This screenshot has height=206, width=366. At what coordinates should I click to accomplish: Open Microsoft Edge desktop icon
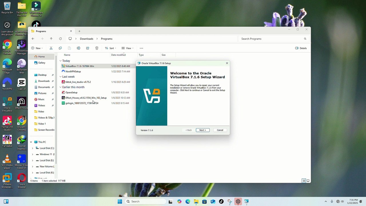click(7, 67)
